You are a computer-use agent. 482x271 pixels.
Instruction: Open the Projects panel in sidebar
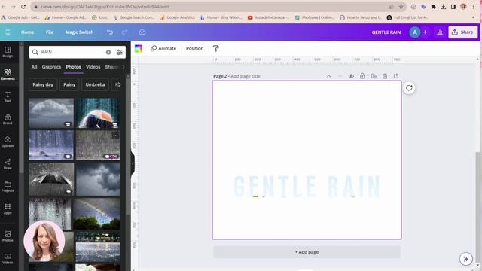pyautogui.click(x=8, y=186)
